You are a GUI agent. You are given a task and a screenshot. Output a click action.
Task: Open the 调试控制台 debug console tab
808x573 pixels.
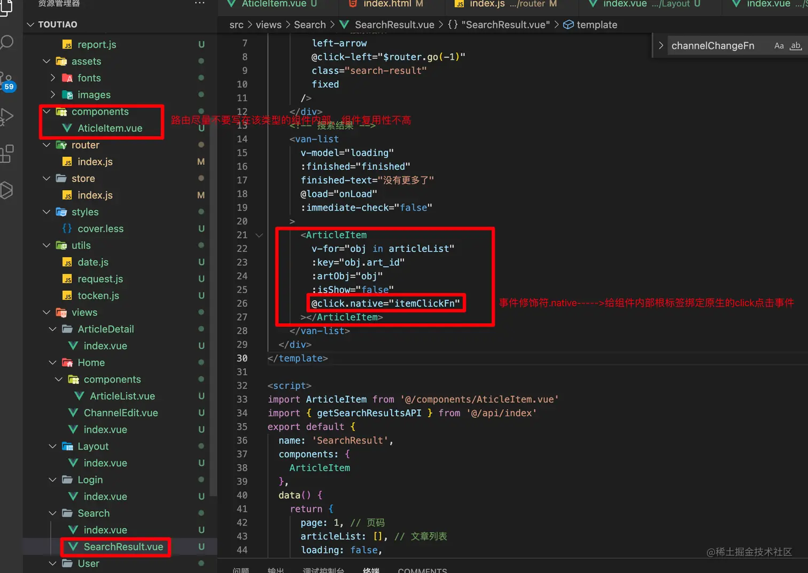coord(323,570)
